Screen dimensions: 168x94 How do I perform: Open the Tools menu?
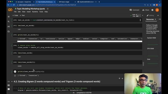point(41,12)
